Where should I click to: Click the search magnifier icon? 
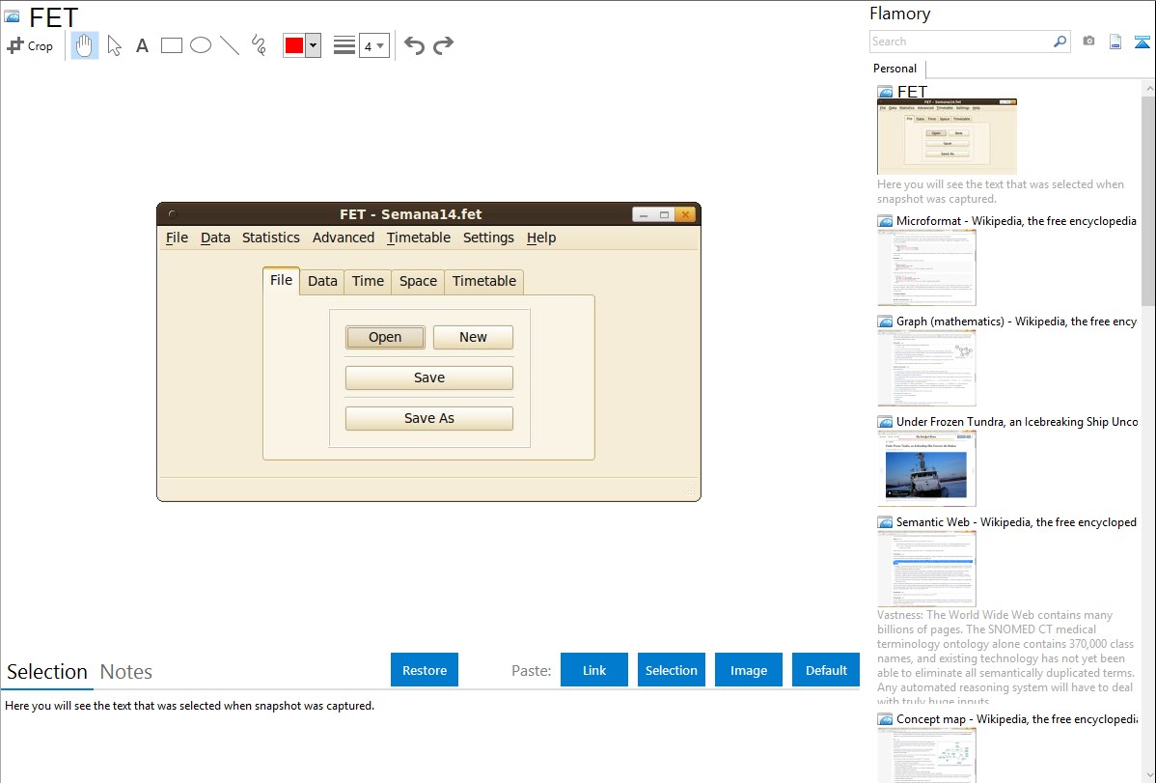click(1060, 42)
